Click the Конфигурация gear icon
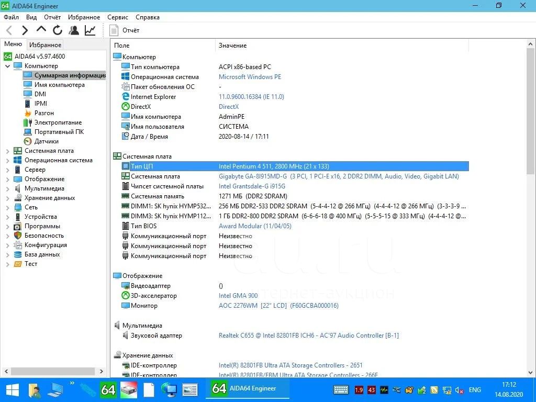The width and height of the screenshot is (536, 402). coord(18,245)
